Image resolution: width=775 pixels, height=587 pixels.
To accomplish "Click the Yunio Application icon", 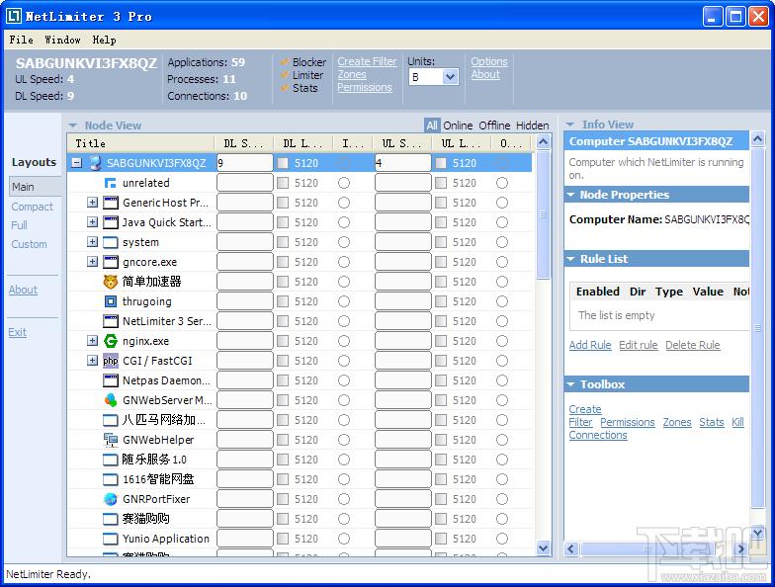I will click(x=111, y=539).
